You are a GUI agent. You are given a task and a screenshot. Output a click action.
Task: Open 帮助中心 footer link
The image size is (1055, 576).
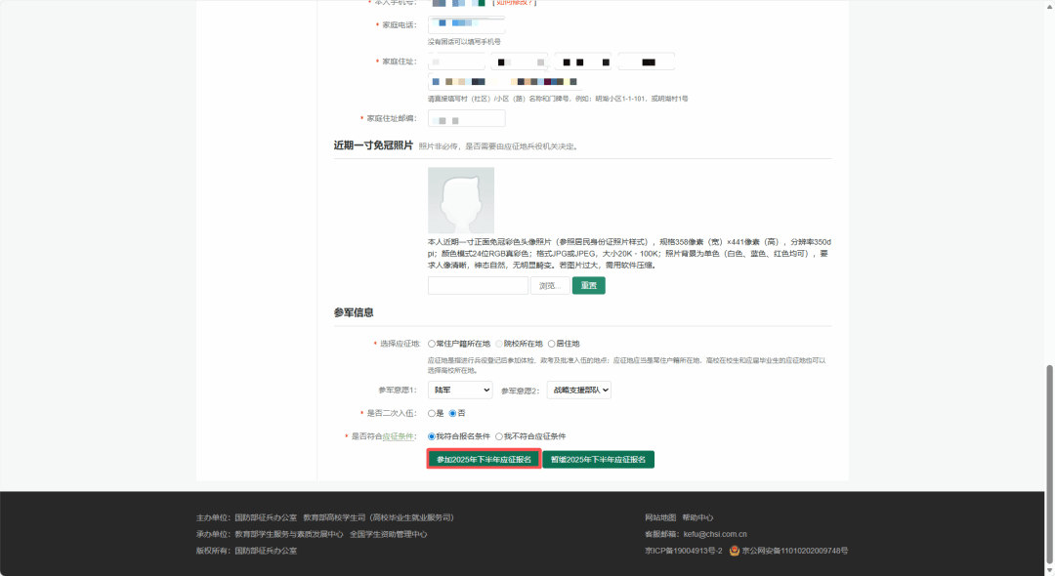coord(697,517)
